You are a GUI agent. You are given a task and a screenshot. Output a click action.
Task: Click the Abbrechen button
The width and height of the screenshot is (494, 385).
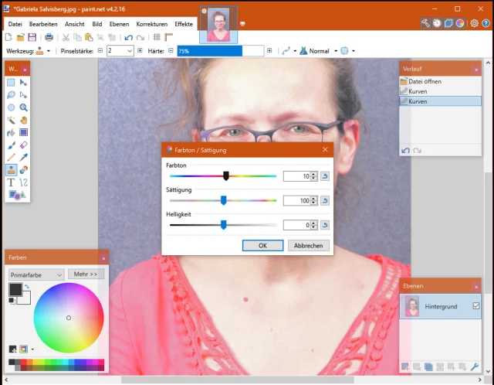[x=309, y=245]
